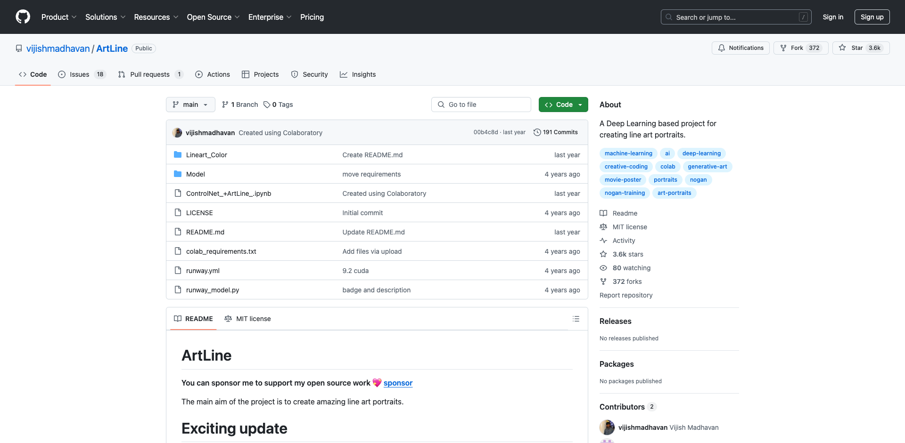Open the 'badge and description' commit message
Viewport: 905px width, 443px height.
pyautogui.click(x=377, y=290)
